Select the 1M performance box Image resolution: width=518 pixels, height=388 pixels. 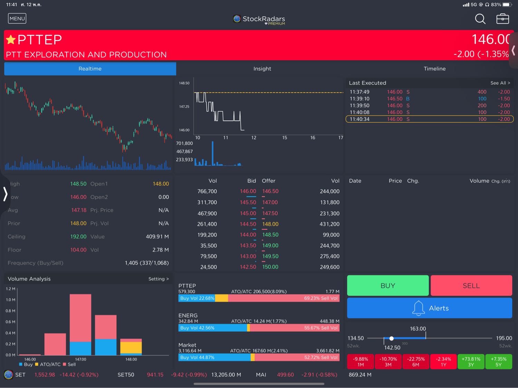pos(361,361)
